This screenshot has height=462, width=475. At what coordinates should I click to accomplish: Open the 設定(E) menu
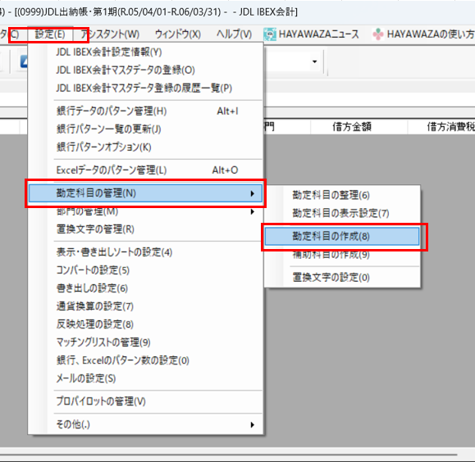pos(50,34)
